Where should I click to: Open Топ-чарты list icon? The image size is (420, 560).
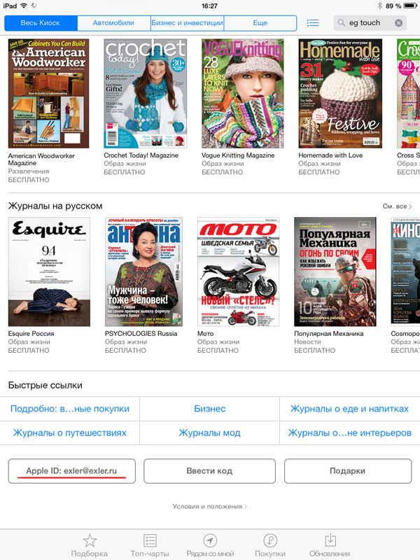150,541
